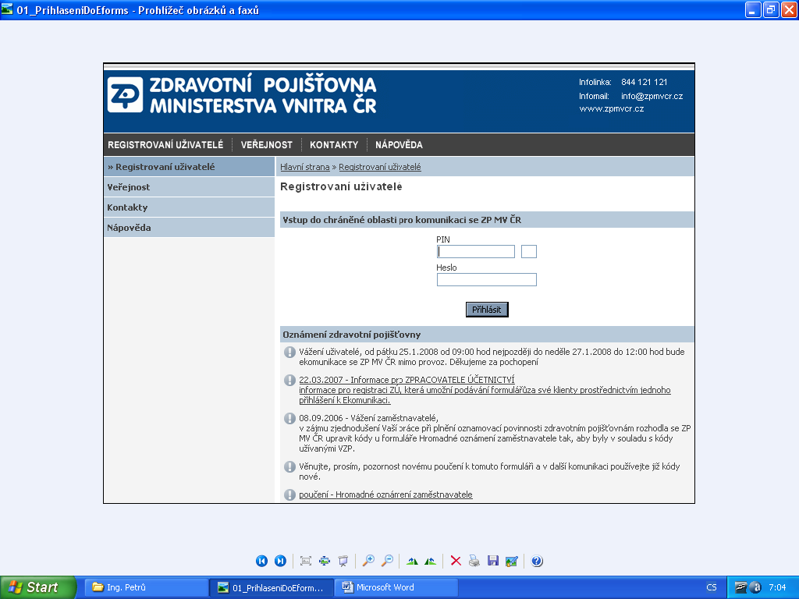Click 01_PrihlaseniDoEform taskbar button
The image size is (799, 599).
(x=272, y=587)
